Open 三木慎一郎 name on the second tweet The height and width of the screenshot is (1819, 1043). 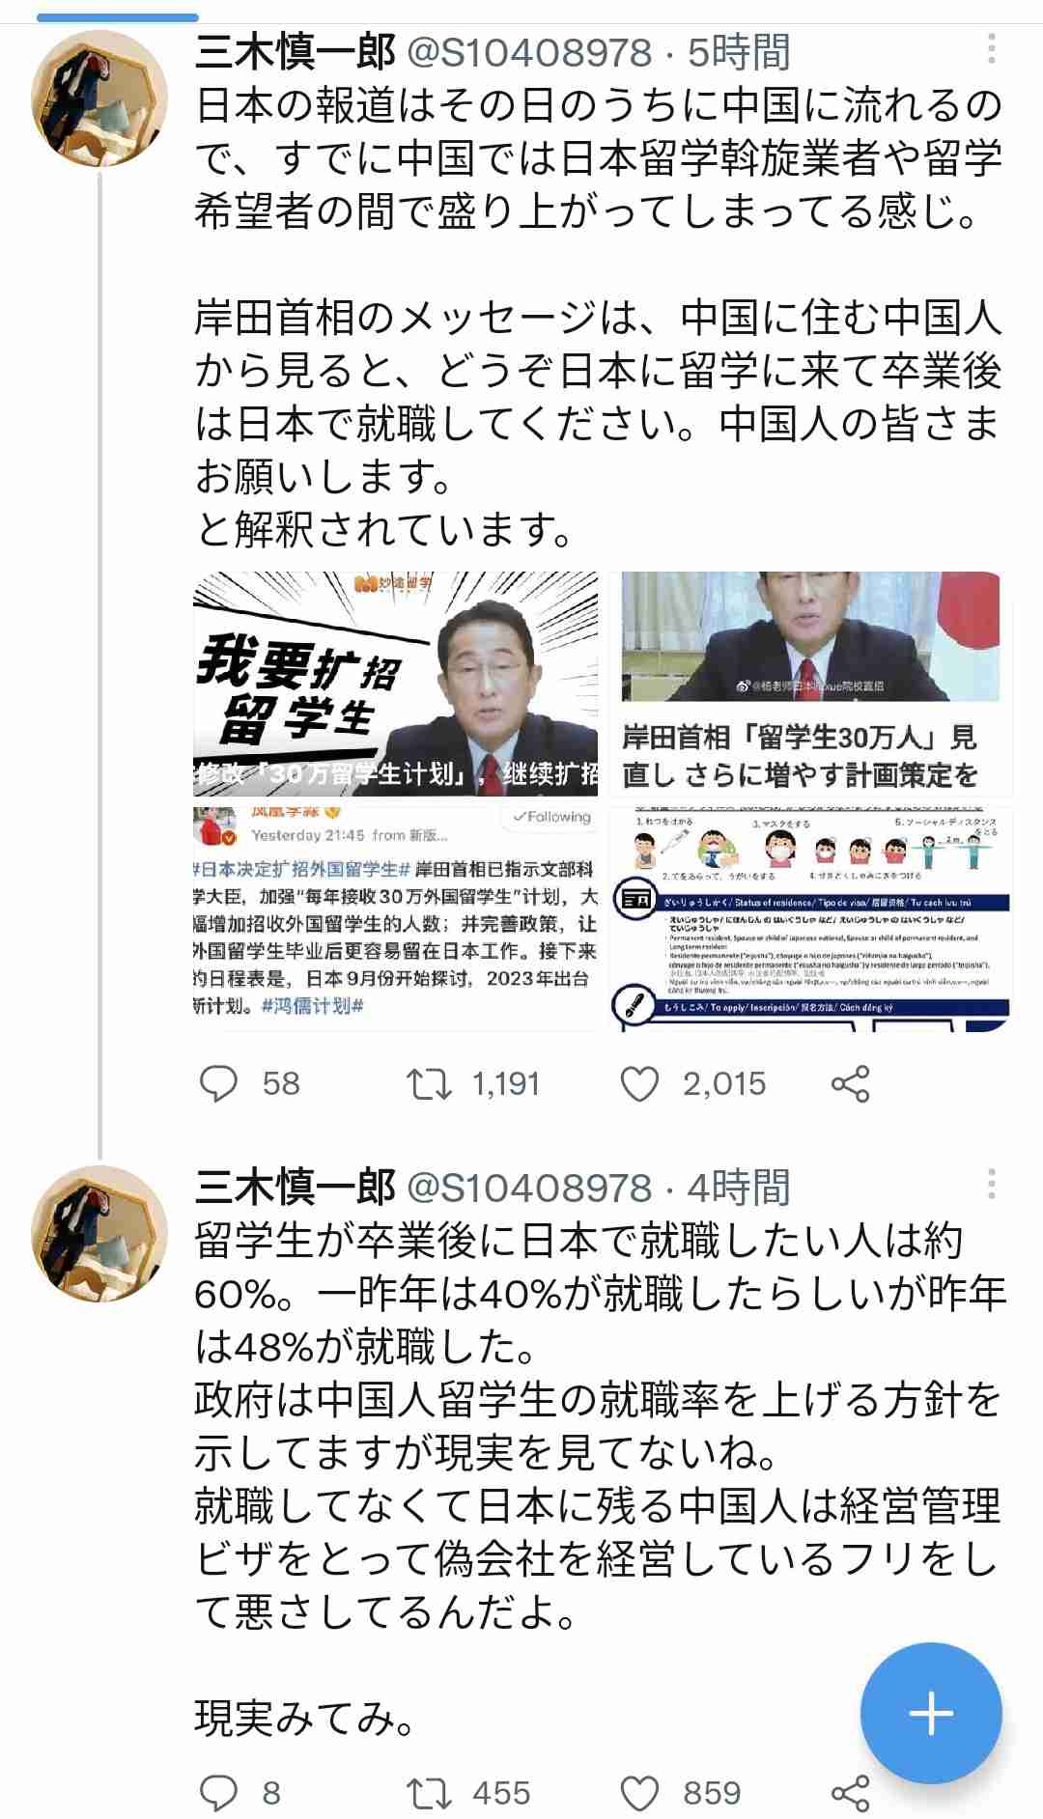pyautogui.click(x=295, y=1187)
